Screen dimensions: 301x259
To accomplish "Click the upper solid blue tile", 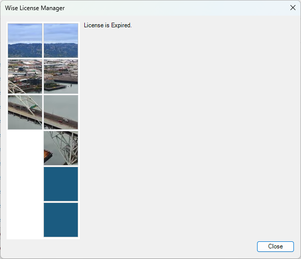I will (x=61, y=184).
